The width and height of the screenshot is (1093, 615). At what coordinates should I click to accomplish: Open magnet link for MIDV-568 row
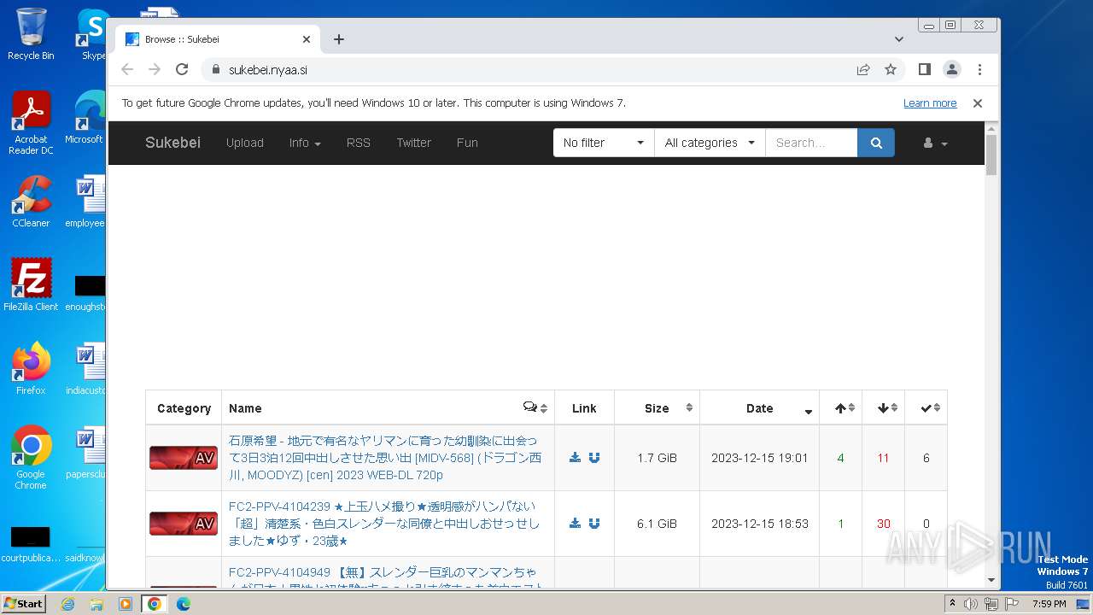pyautogui.click(x=594, y=458)
